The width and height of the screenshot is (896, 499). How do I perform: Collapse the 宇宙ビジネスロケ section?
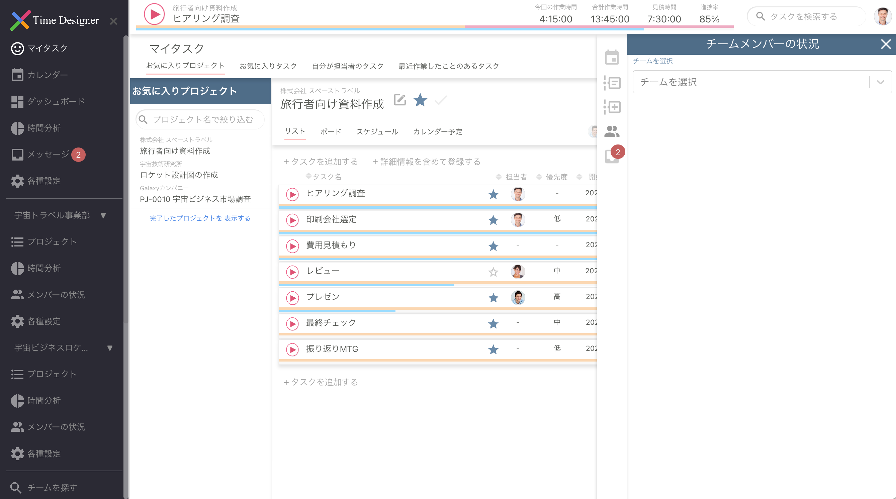[x=110, y=348]
